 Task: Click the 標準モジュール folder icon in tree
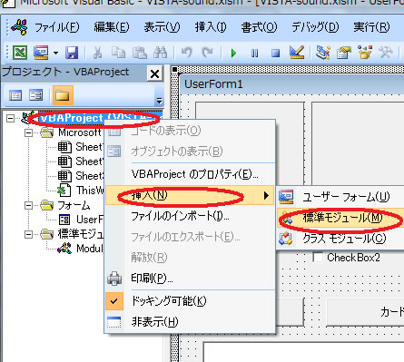point(47,234)
